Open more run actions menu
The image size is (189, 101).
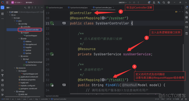[x=138, y=2]
